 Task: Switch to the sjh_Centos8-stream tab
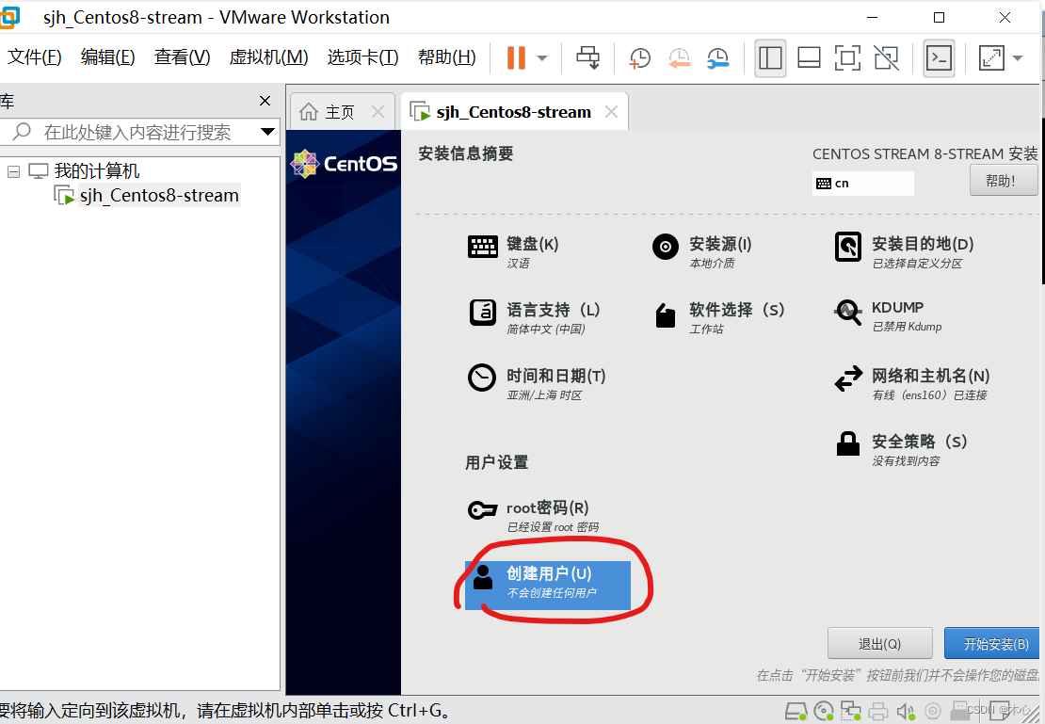point(513,112)
